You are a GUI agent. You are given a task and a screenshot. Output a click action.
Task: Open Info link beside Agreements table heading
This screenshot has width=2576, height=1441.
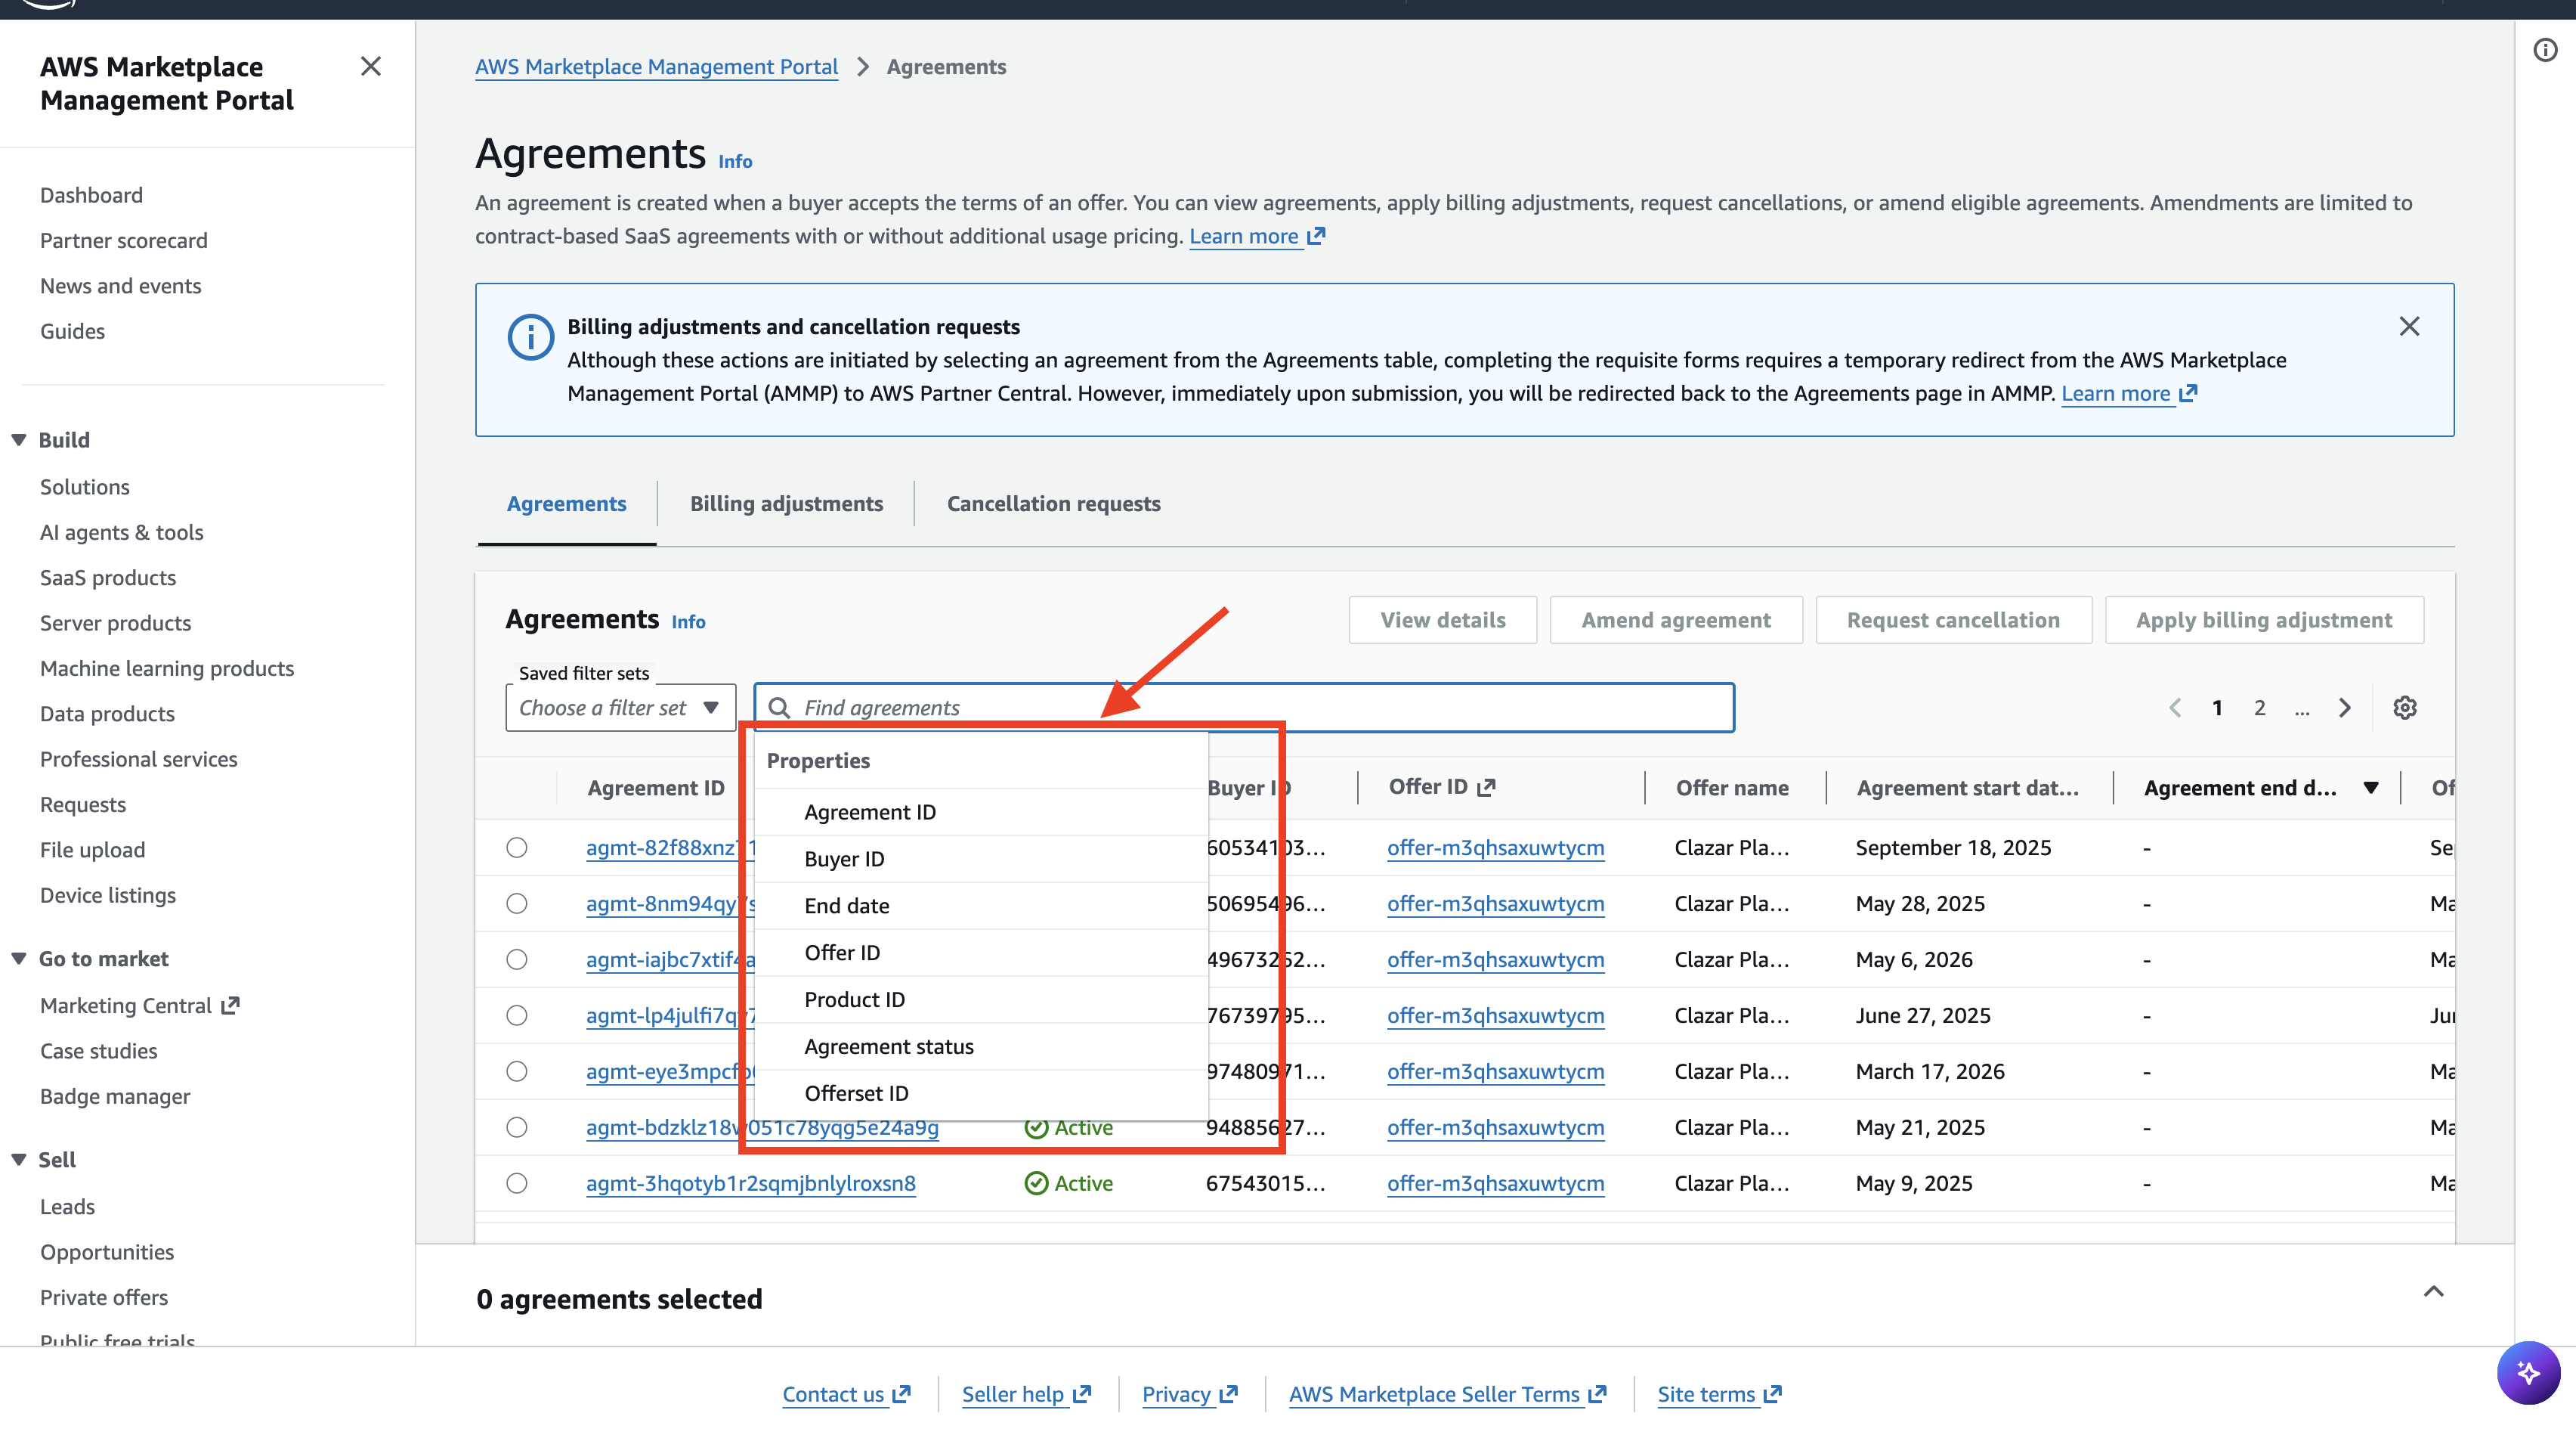(x=688, y=621)
